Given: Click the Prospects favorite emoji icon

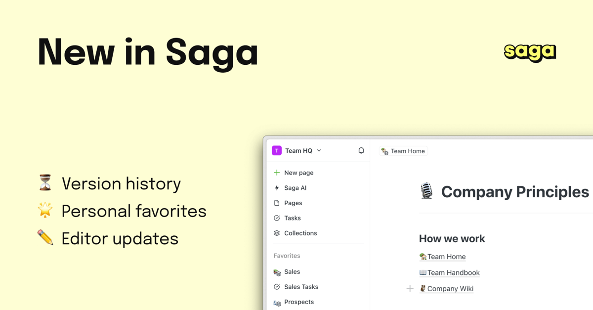Looking at the screenshot, I should 277,302.
